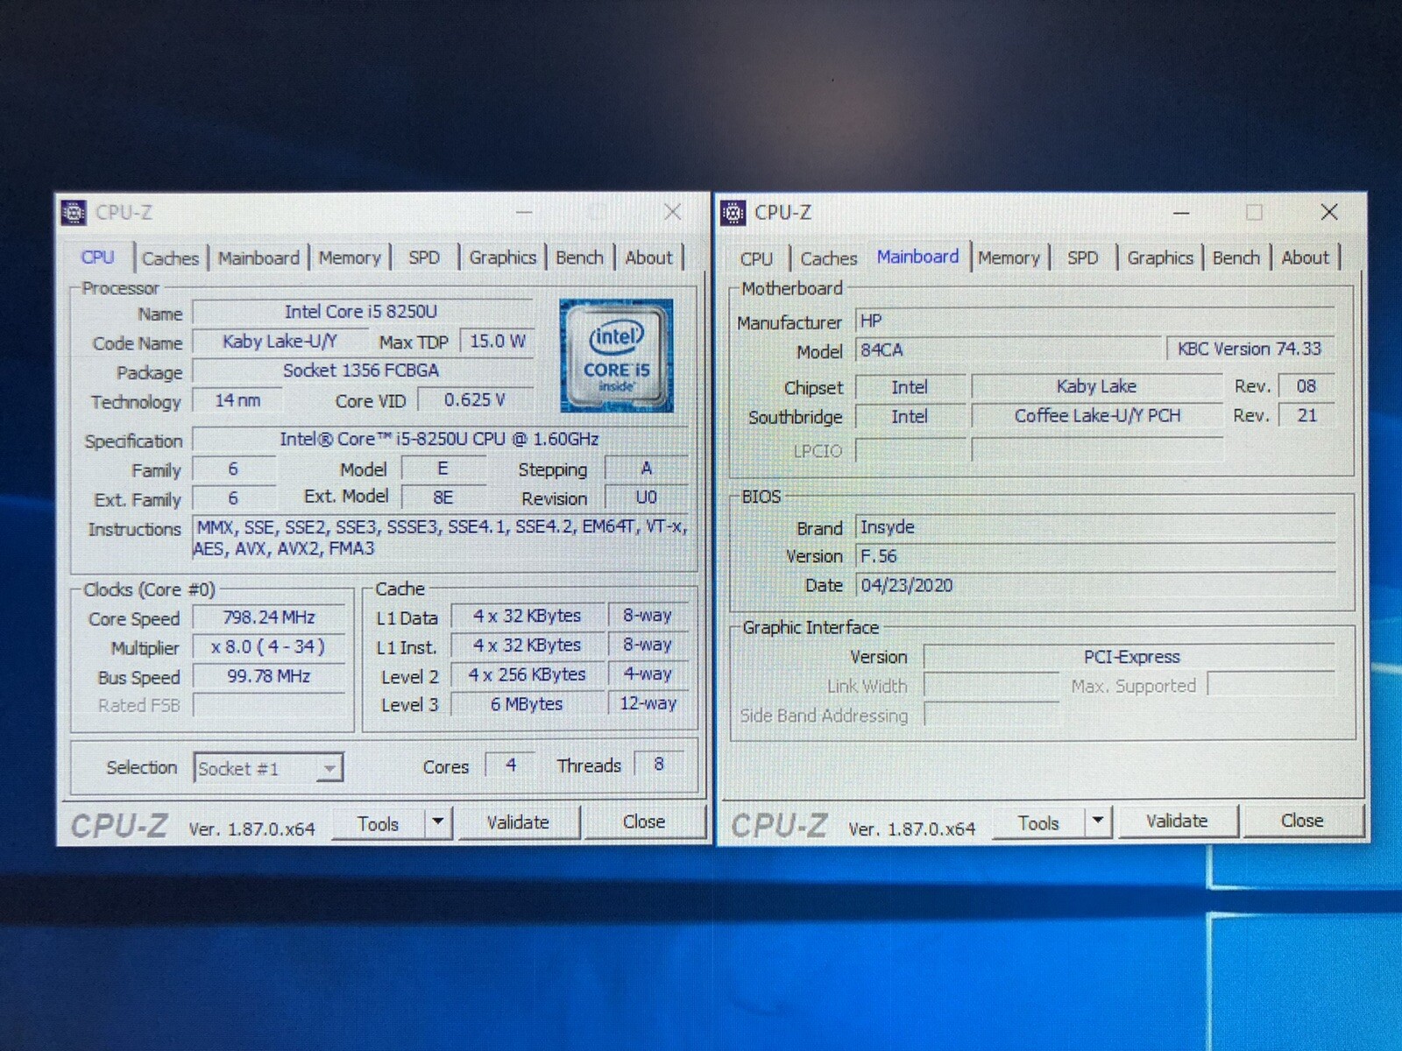
Task: Select the active Mainboard tab in the Motherboard window
Action: 917,257
